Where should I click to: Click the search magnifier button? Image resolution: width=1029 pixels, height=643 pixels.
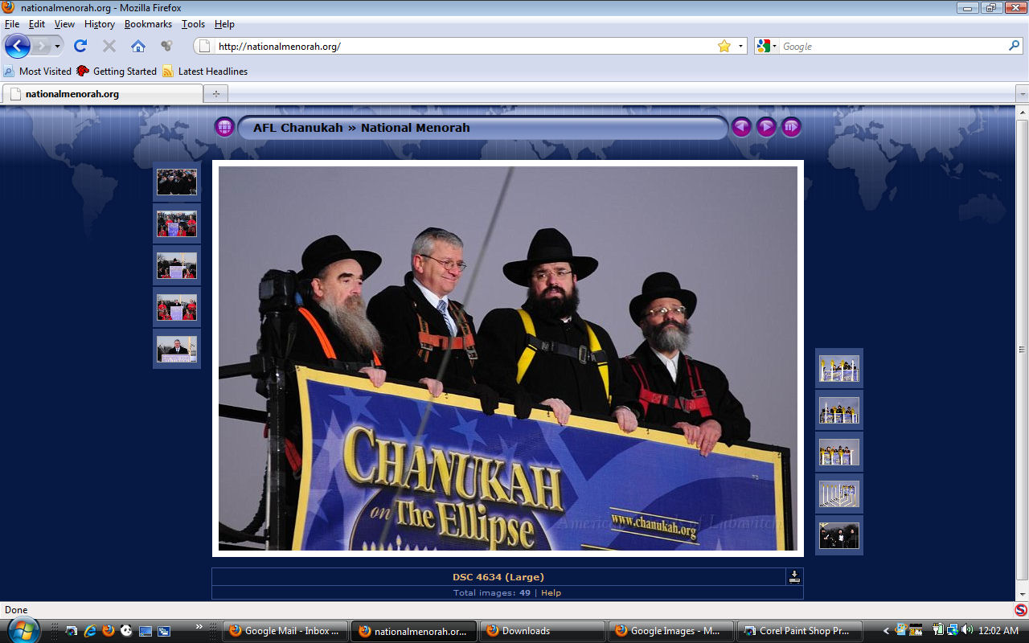(x=1015, y=46)
